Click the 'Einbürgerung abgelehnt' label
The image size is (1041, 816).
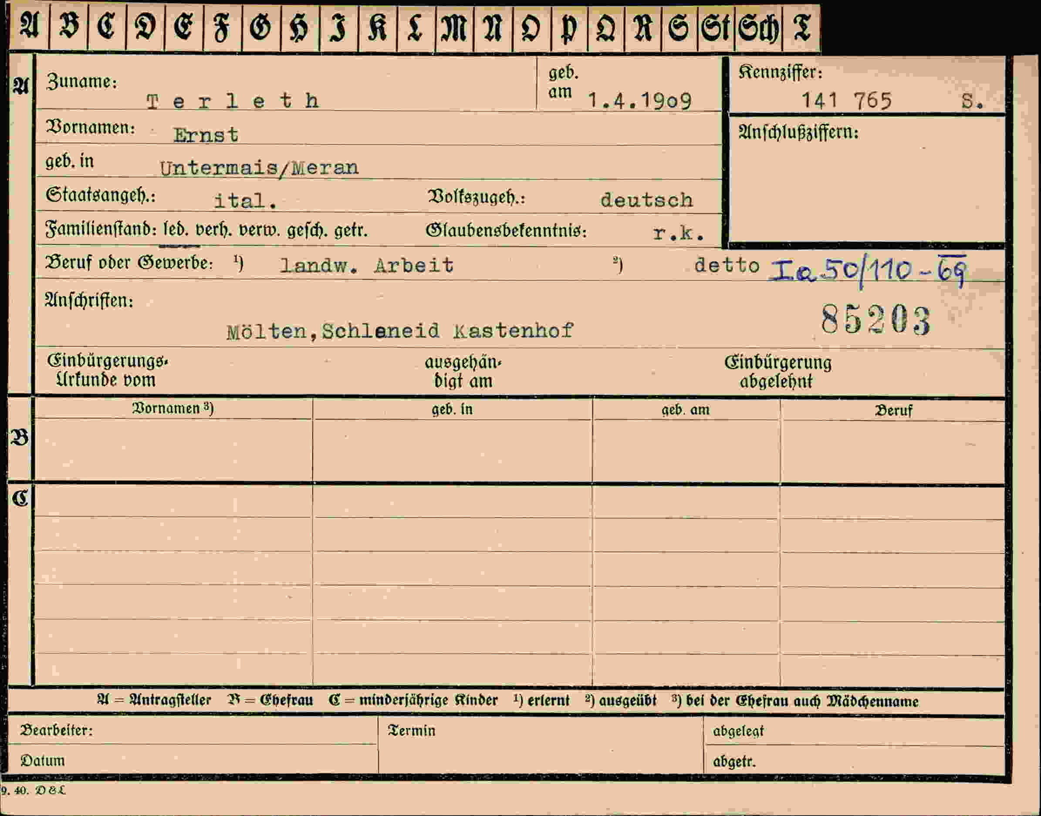pos(778,372)
